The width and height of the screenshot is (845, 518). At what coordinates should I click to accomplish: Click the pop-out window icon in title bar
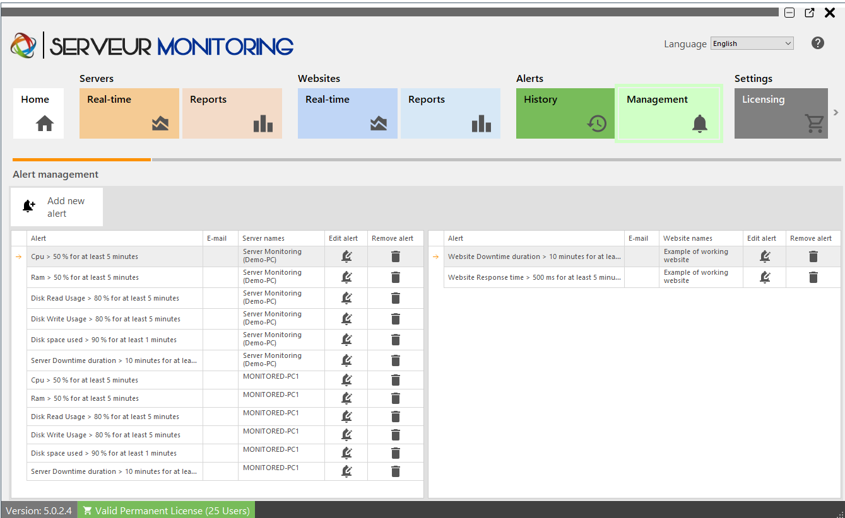pyautogui.click(x=810, y=13)
